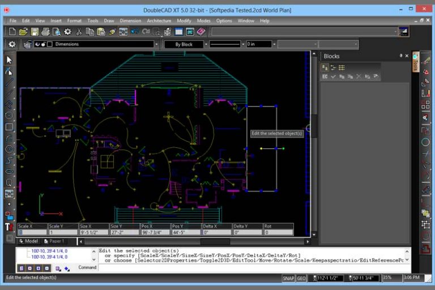Pin the Blocks panel
The height and width of the screenshot is (290, 435).
[x=401, y=56]
